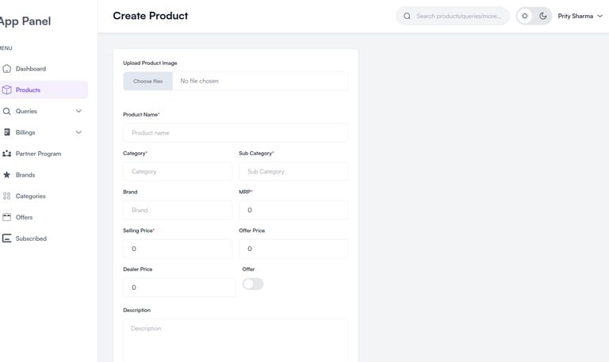
Task: Enable the Offer toggle switch
Action: [253, 284]
